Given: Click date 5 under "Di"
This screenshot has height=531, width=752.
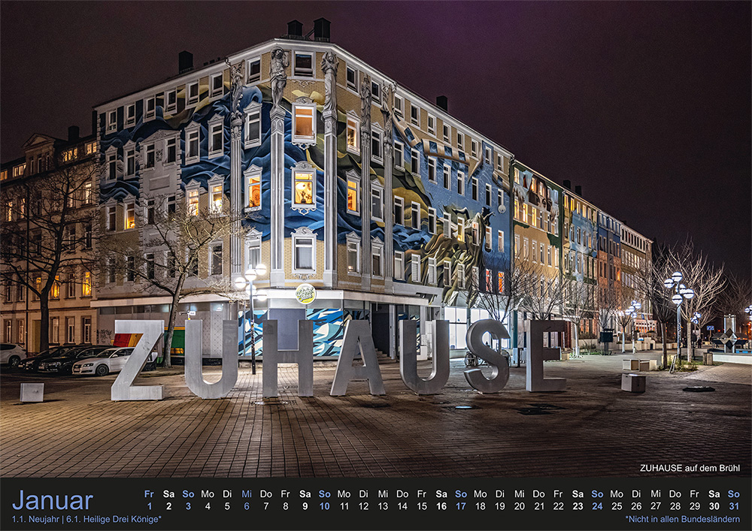Looking at the screenshot, I should (227, 506).
